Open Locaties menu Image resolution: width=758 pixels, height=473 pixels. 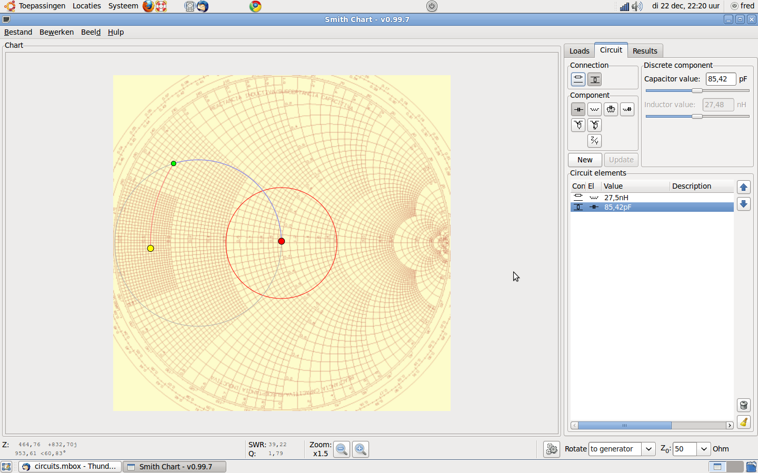pyautogui.click(x=87, y=6)
